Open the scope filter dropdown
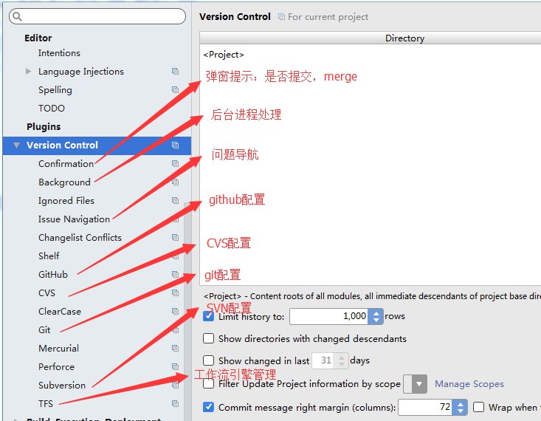The width and height of the screenshot is (541, 421). click(x=415, y=384)
